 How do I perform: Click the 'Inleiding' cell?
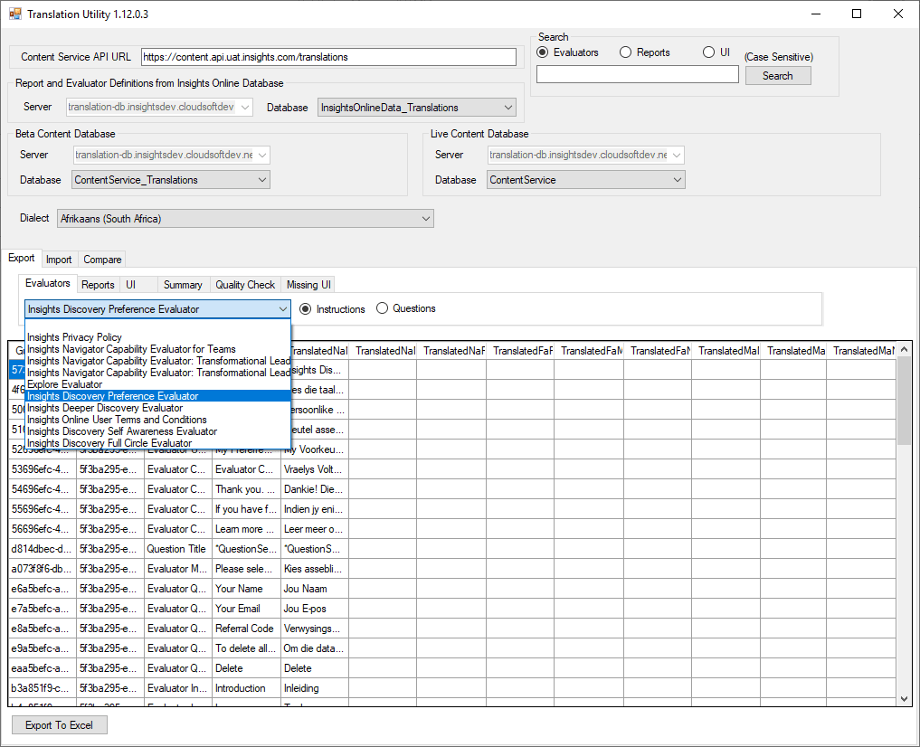click(x=315, y=688)
